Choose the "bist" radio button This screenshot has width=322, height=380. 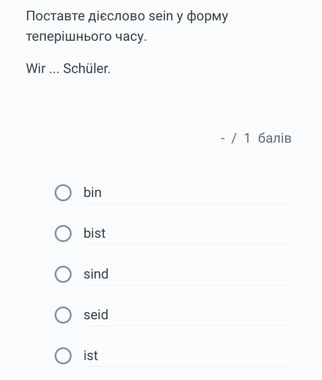[x=63, y=234]
